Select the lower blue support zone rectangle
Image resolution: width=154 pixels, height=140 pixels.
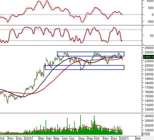pyautogui.click(x=84, y=67)
